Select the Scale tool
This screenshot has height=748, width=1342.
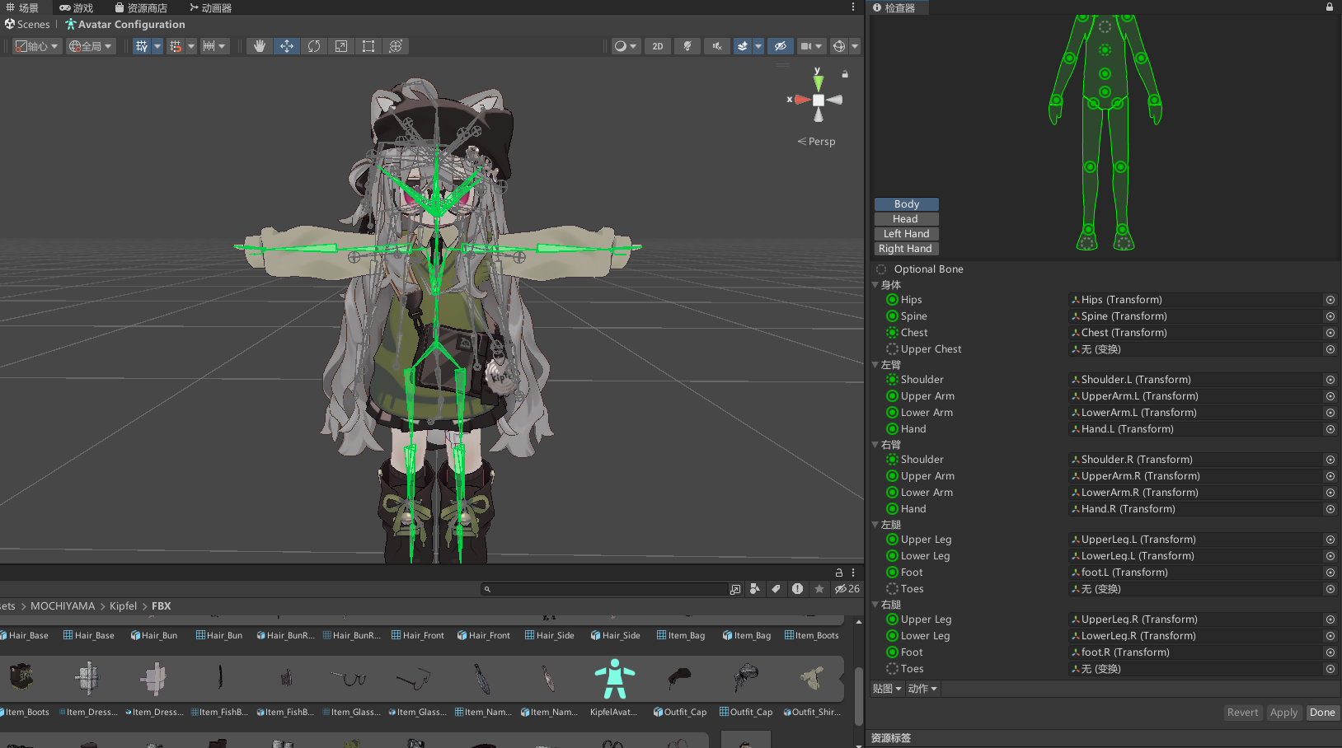[x=341, y=46]
